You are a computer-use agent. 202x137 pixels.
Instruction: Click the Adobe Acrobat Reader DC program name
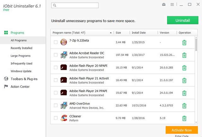coord(87,53)
